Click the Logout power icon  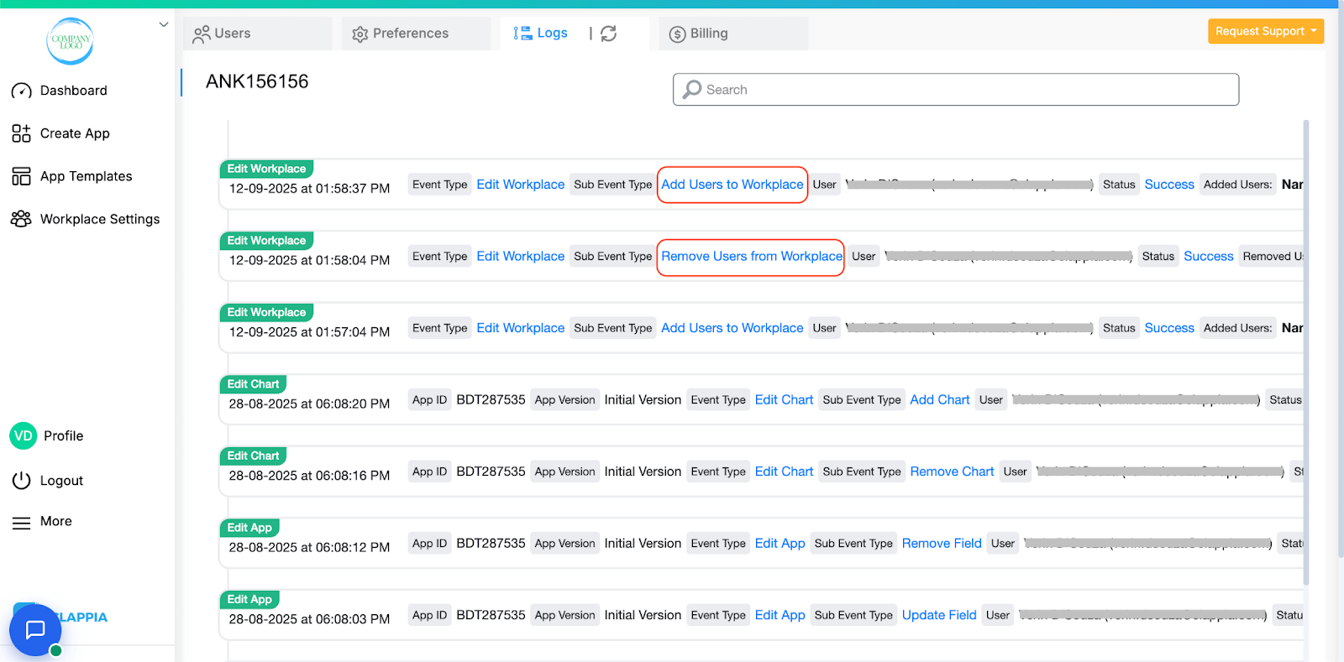tap(21, 481)
